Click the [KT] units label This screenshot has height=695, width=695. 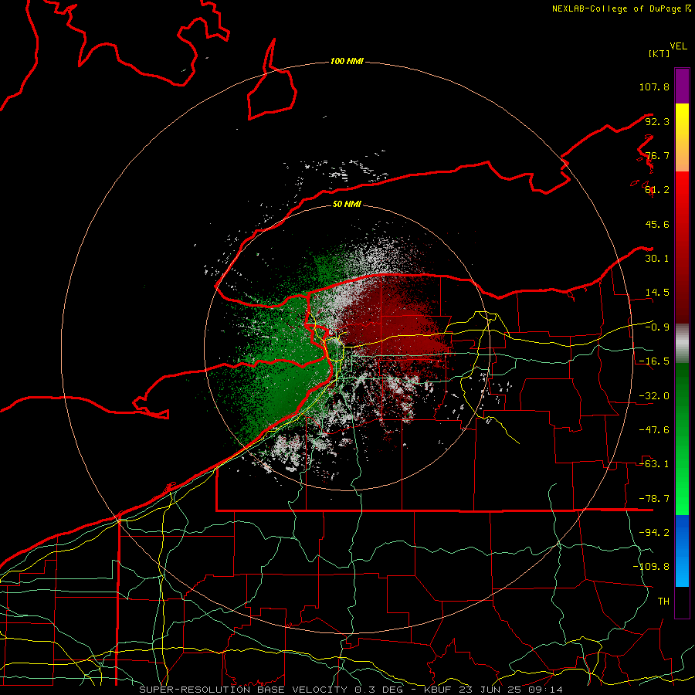click(659, 53)
